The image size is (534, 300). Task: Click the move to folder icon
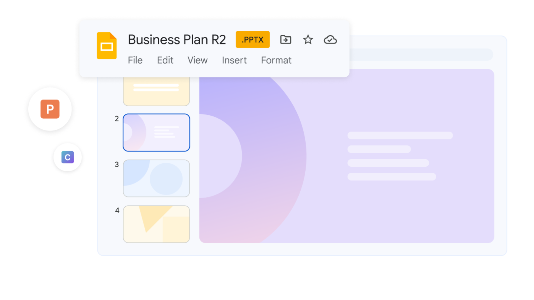pos(285,40)
